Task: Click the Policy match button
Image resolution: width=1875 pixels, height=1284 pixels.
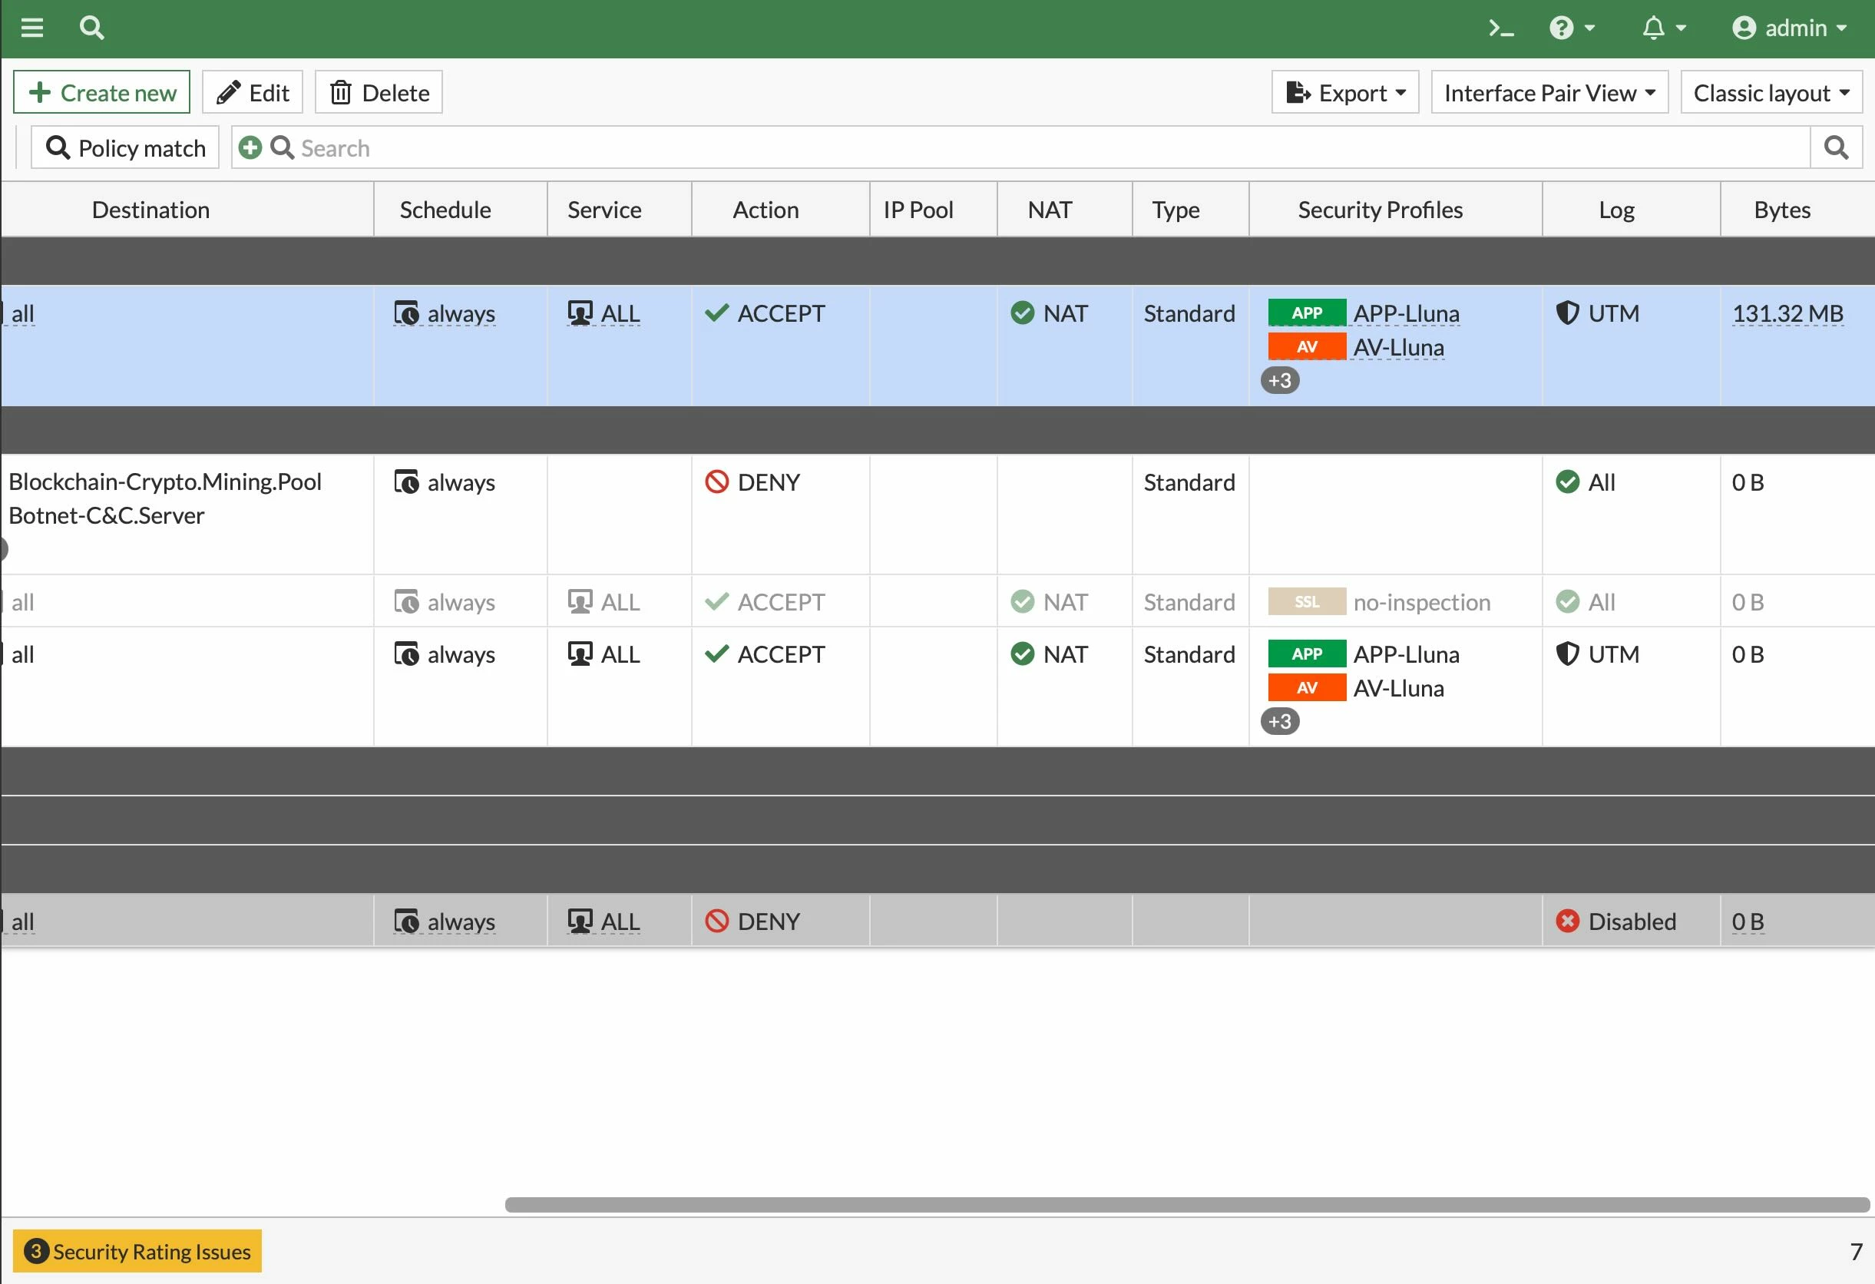Action: [x=125, y=147]
